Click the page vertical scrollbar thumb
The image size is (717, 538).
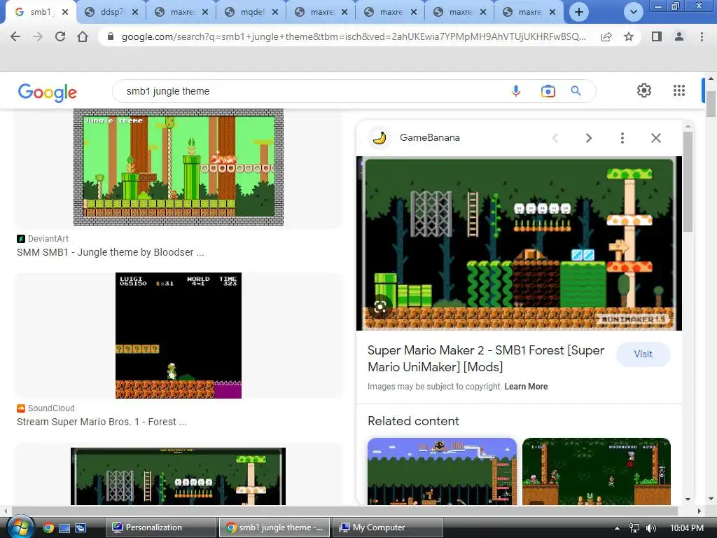[711, 104]
